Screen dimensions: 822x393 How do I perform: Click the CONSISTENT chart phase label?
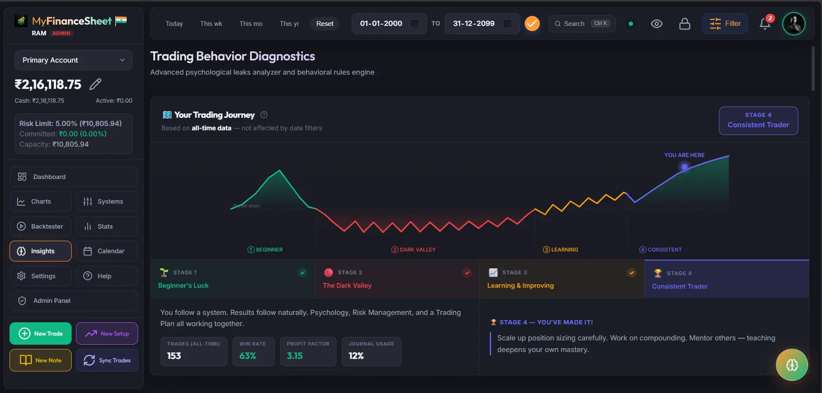(x=661, y=250)
